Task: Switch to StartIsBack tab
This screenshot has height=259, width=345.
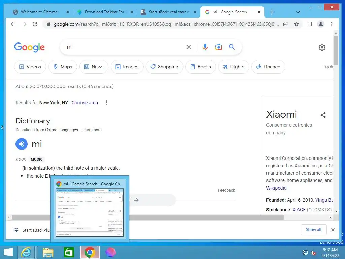Action: [168, 12]
